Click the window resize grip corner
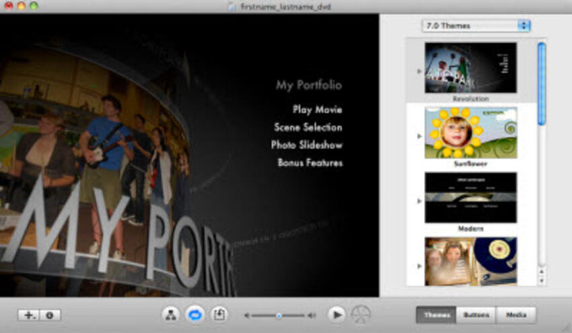 pos(567,328)
